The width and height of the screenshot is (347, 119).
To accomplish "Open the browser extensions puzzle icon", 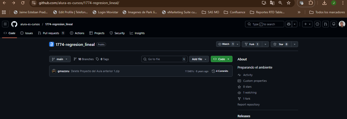I will pyautogui.click(x=311, y=3).
